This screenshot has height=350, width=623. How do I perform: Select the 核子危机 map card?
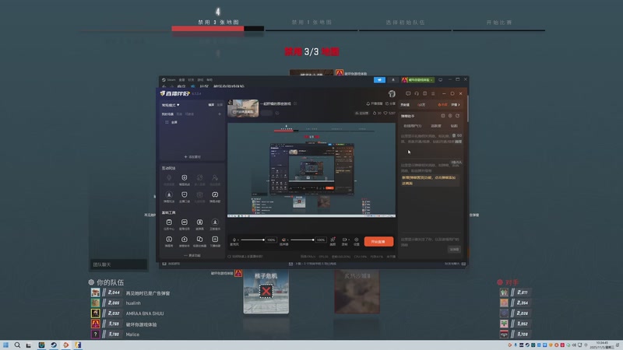(x=266, y=292)
